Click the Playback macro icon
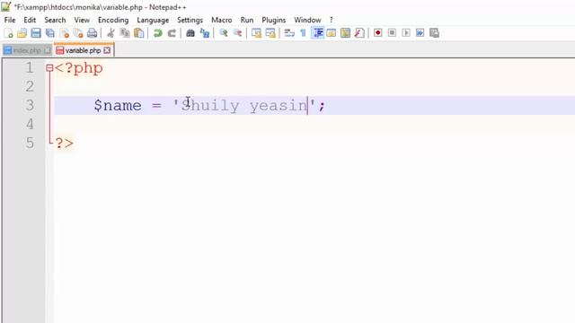This screenshot has height=323, width=575. [x=406, y=33]
